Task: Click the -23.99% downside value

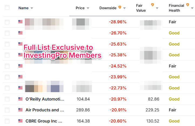Action: click(x=118, y=77)
